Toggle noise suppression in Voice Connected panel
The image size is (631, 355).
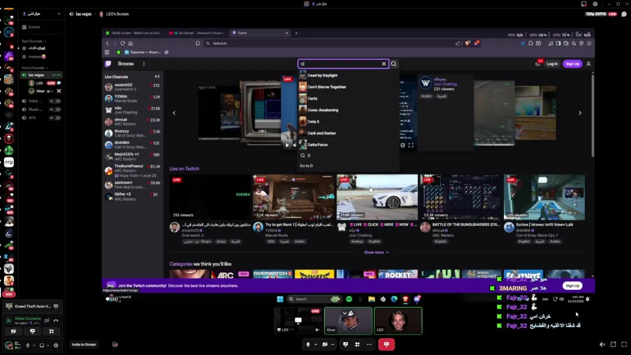pos(47,320)
